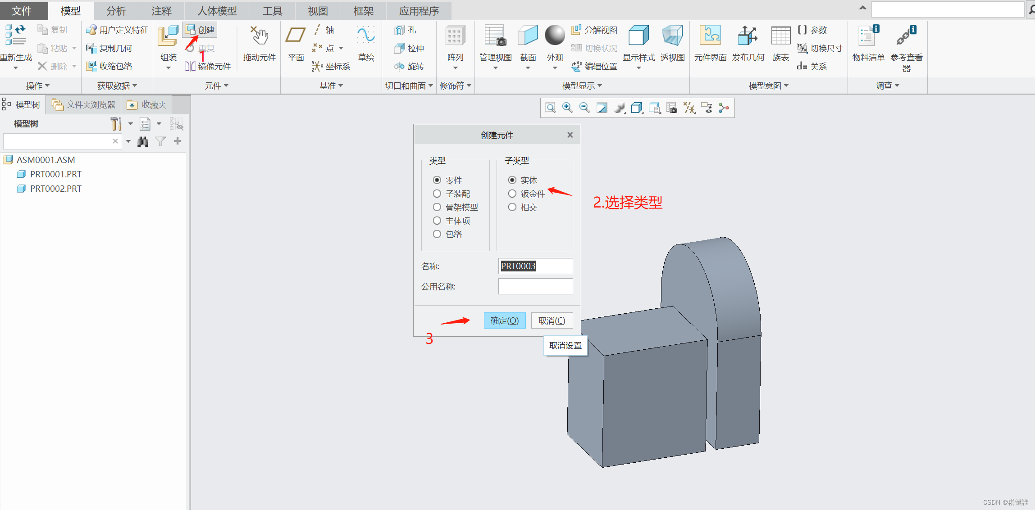This screenshot has width=1035, height=510.
Task: Open the 组装 assemble dropdown arrow
Action: (169, 68)
